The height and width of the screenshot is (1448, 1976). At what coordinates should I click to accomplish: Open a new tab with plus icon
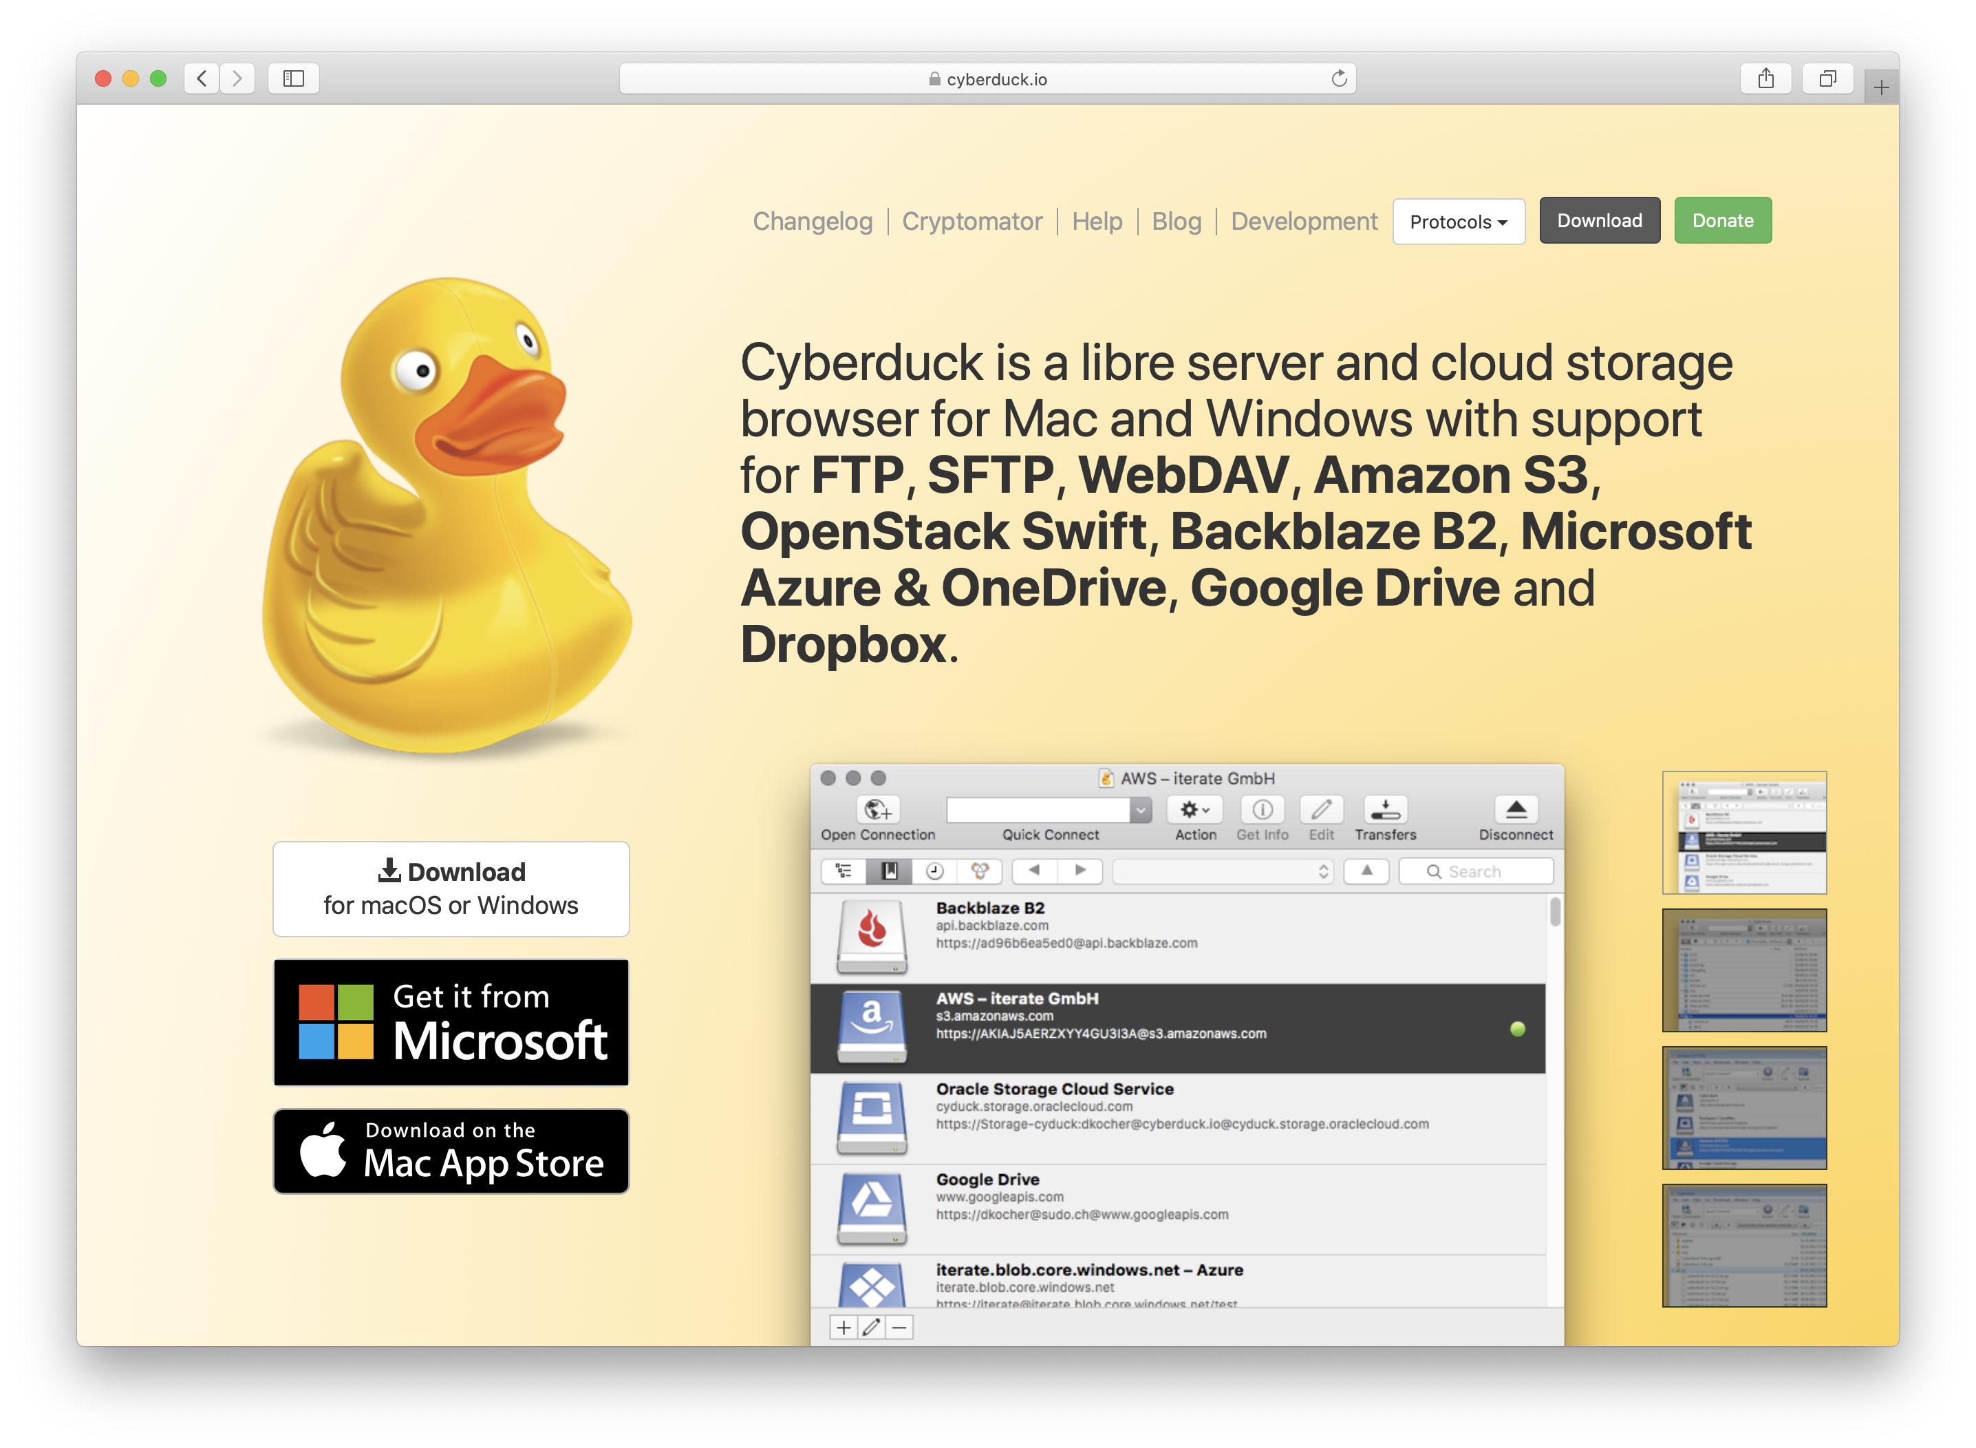tap(1880, 87)
